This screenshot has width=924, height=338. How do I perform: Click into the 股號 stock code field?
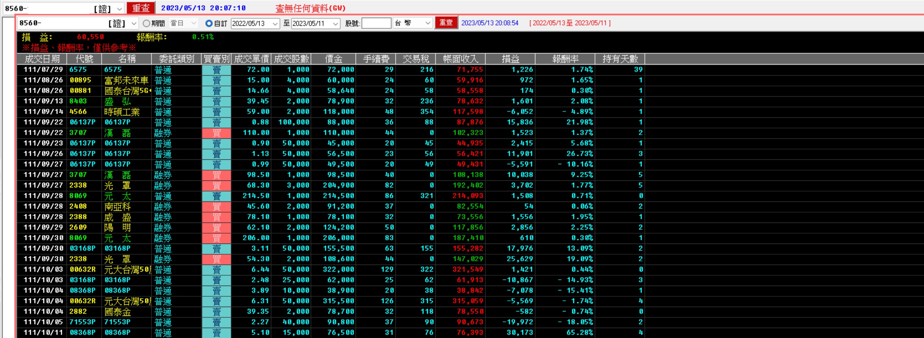click(x=376, y=23)
